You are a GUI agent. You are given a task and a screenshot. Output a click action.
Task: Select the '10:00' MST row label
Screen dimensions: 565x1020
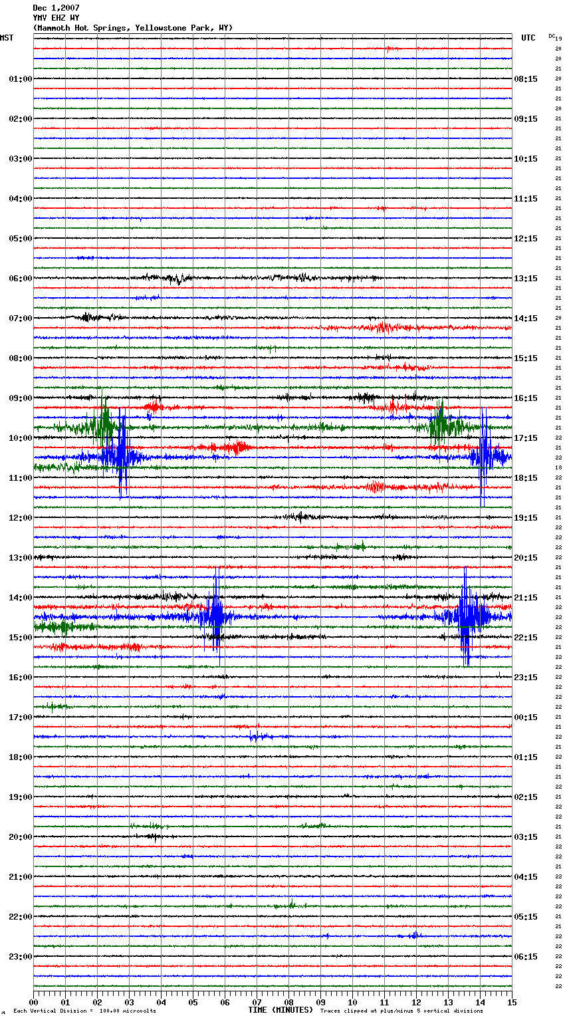point(21,438)
